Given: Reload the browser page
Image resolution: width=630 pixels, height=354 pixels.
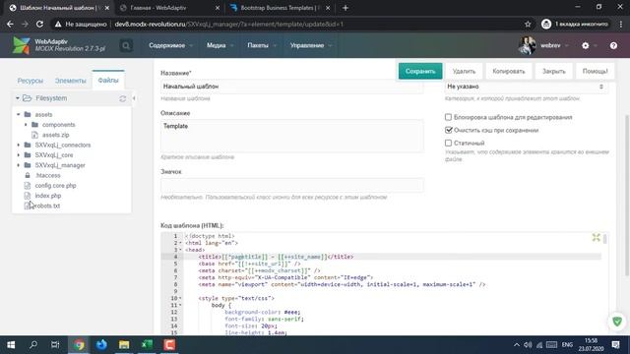Looking at the screenshot, I should (x=39, y=24).
